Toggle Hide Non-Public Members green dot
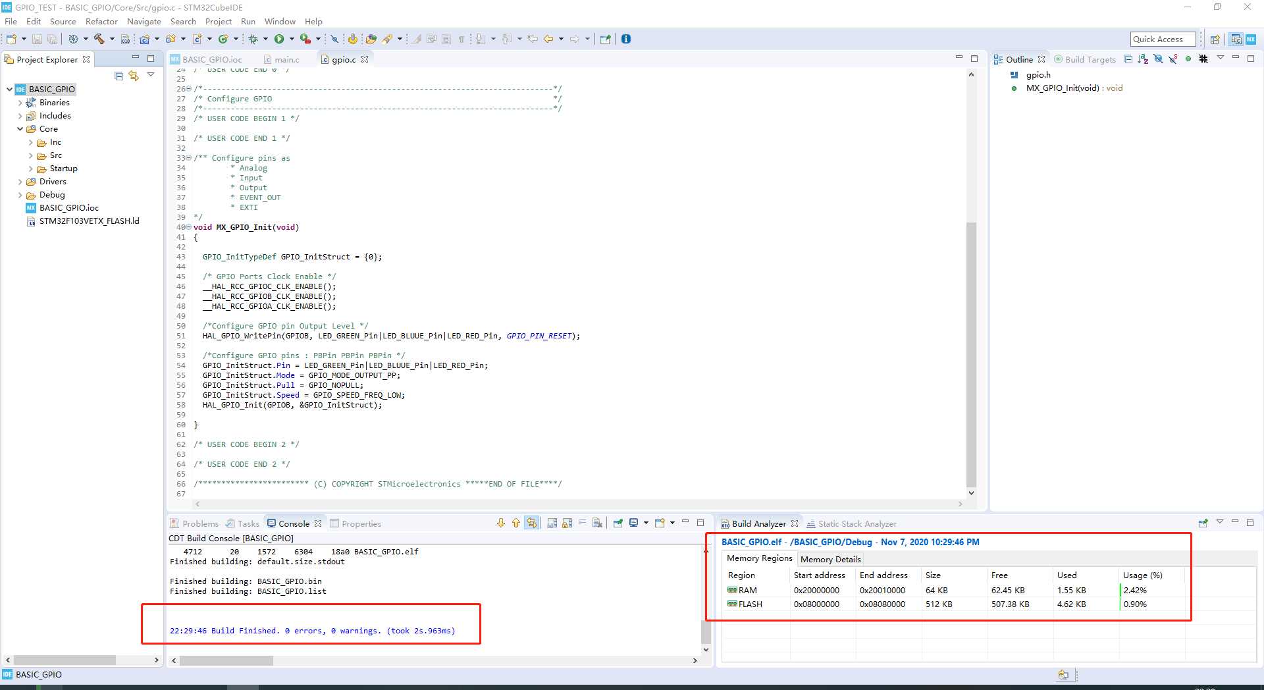Viewport: 1264px width, 690px height. coord(1188,59)
